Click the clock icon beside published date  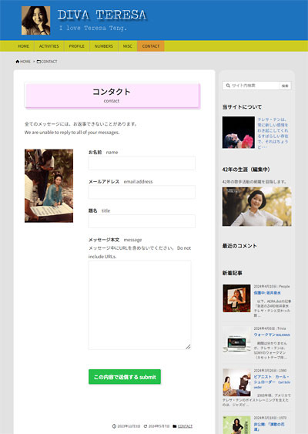coord(114,426)
